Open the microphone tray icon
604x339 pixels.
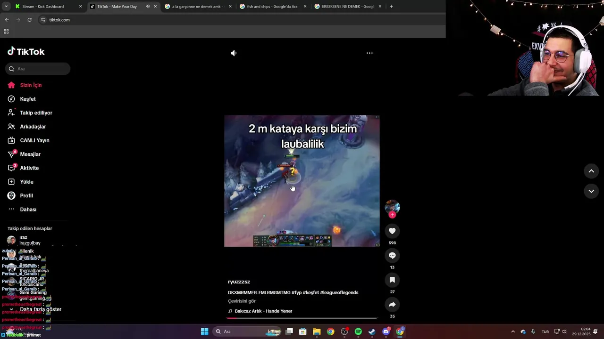pos(533,331)
